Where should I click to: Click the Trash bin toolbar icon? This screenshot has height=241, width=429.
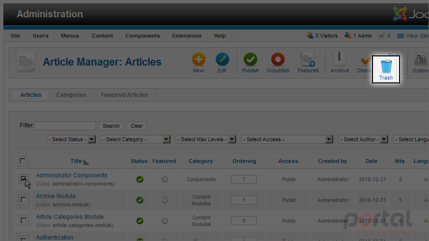(386, 66)
